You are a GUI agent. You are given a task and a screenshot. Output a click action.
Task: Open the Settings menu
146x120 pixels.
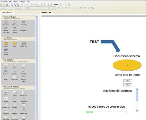pyautogui.click(x=22, y=2)
